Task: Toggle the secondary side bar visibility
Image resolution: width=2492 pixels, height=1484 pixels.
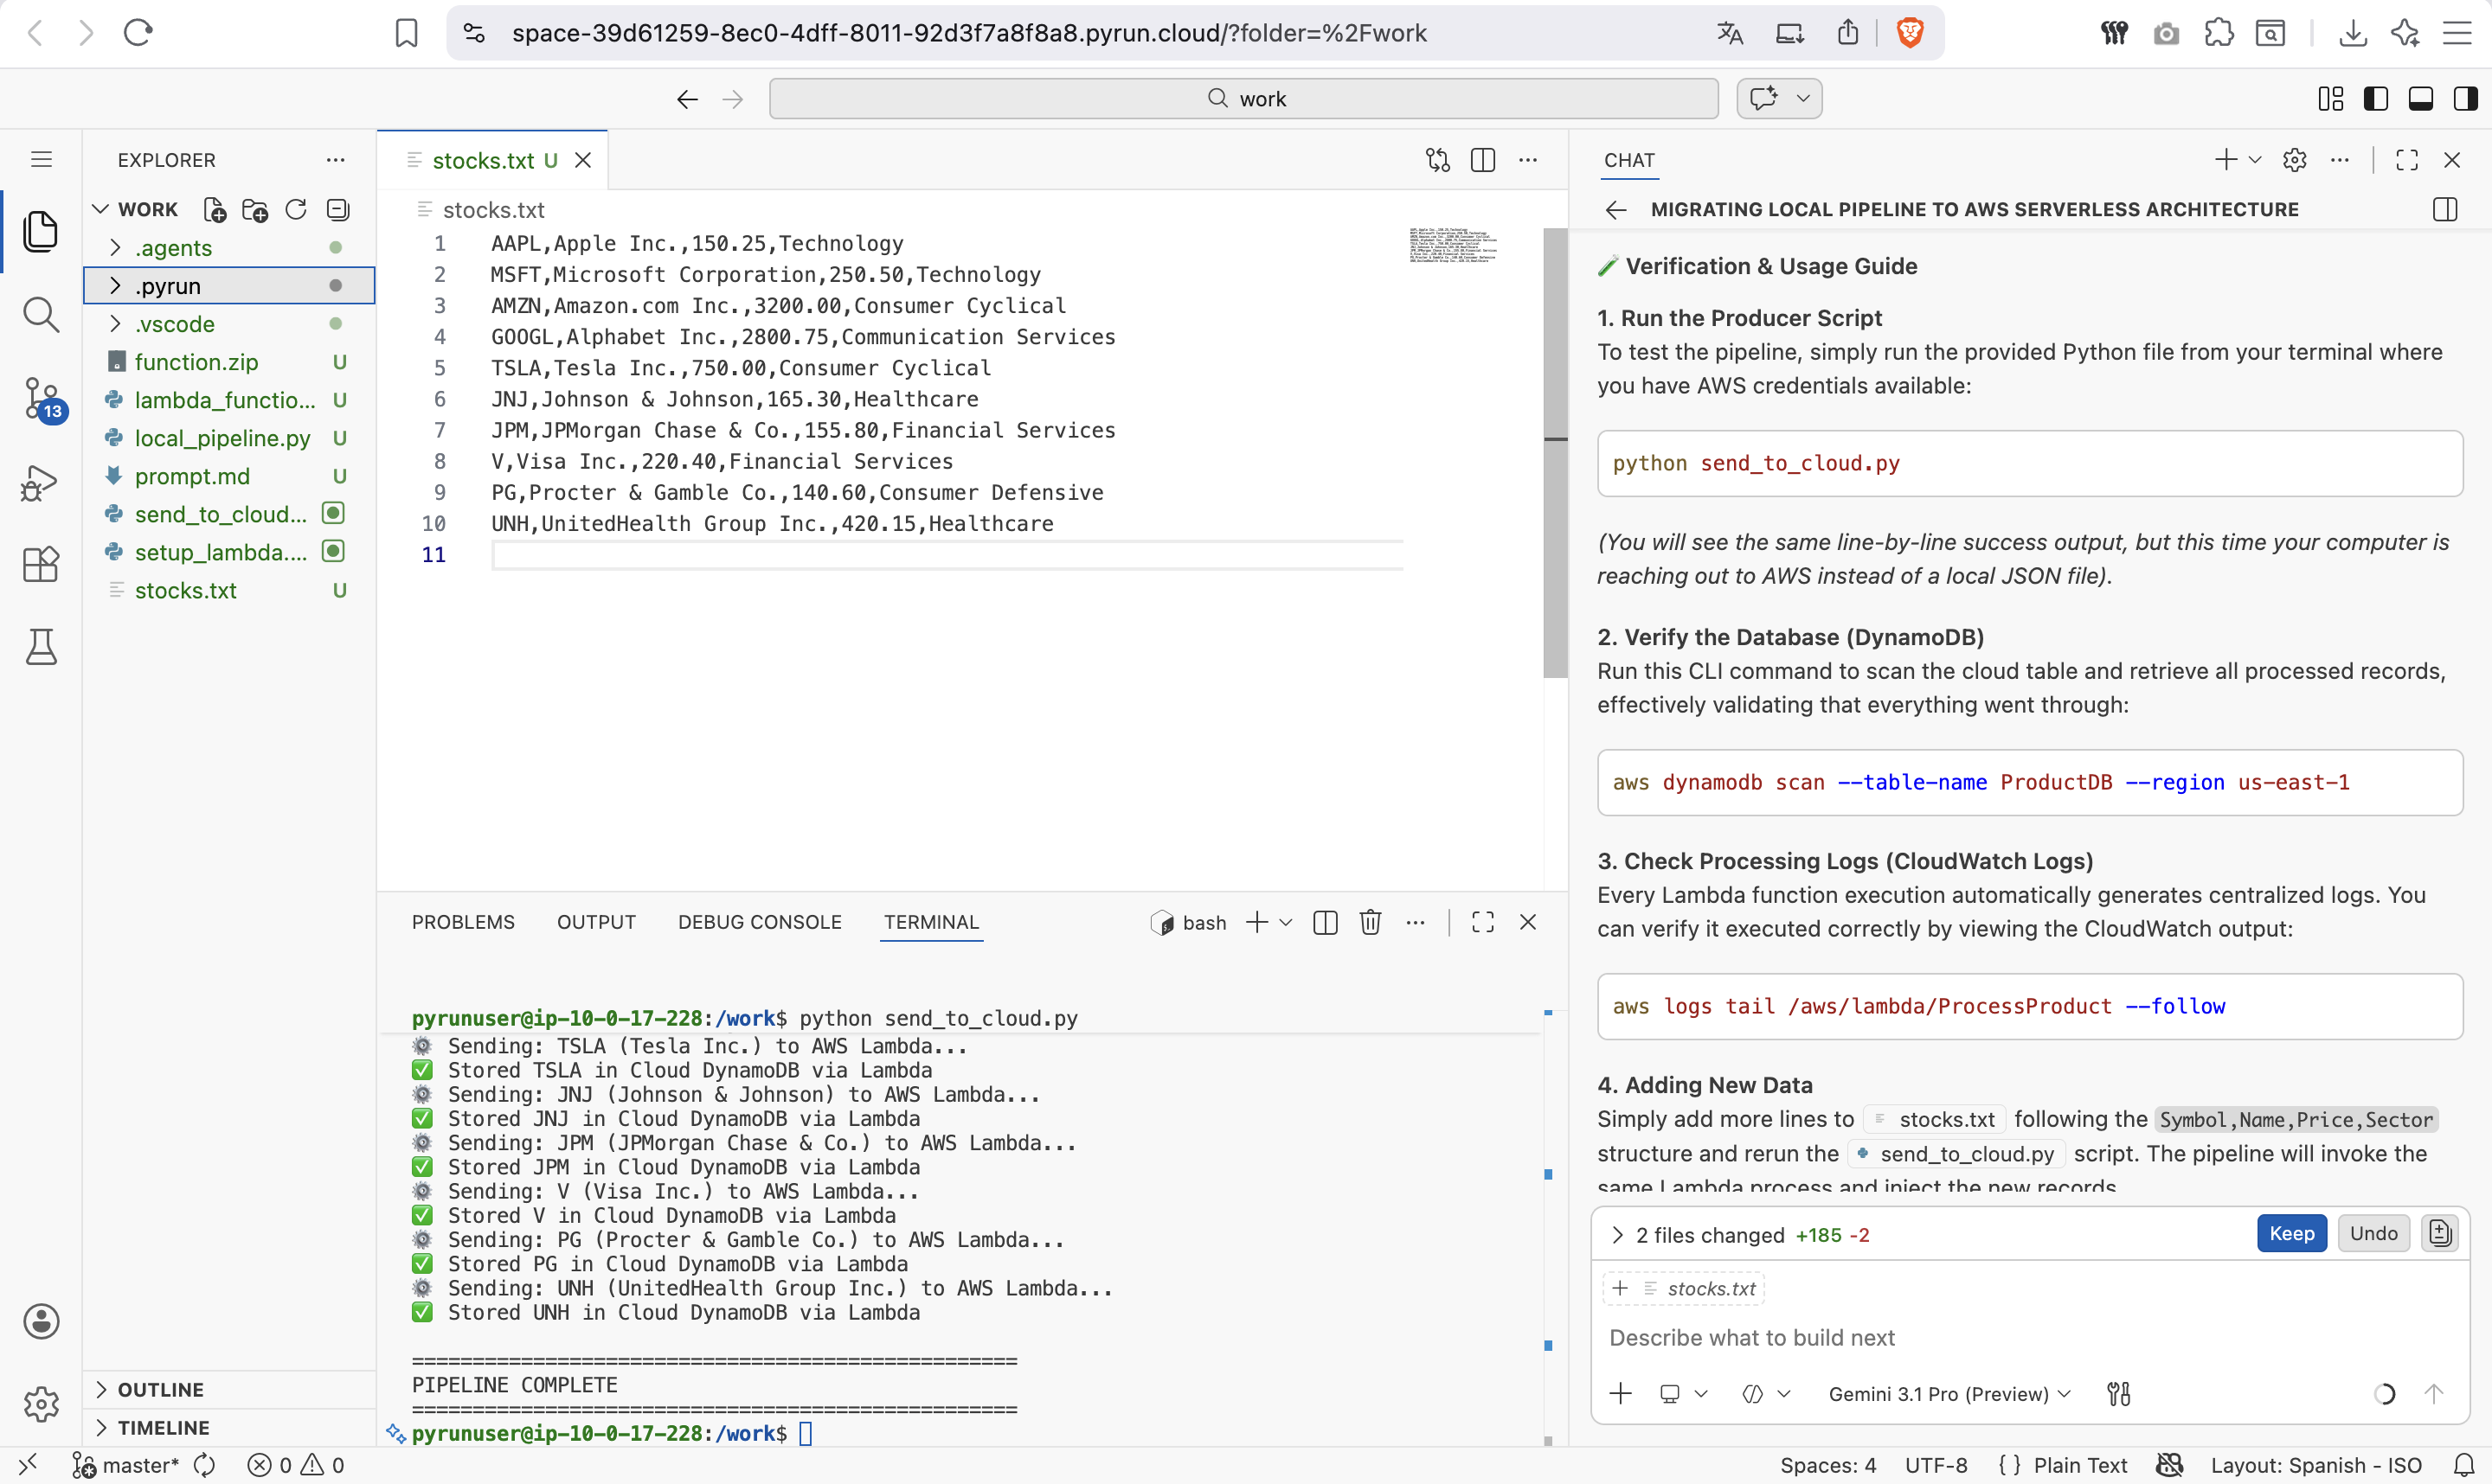Action: [x=2466, y=99]
